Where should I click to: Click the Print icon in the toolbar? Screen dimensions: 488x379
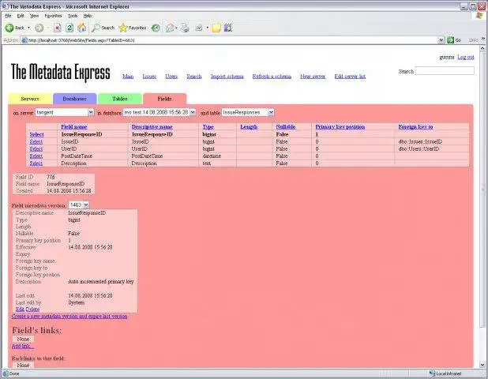click(x=186, y=28)
